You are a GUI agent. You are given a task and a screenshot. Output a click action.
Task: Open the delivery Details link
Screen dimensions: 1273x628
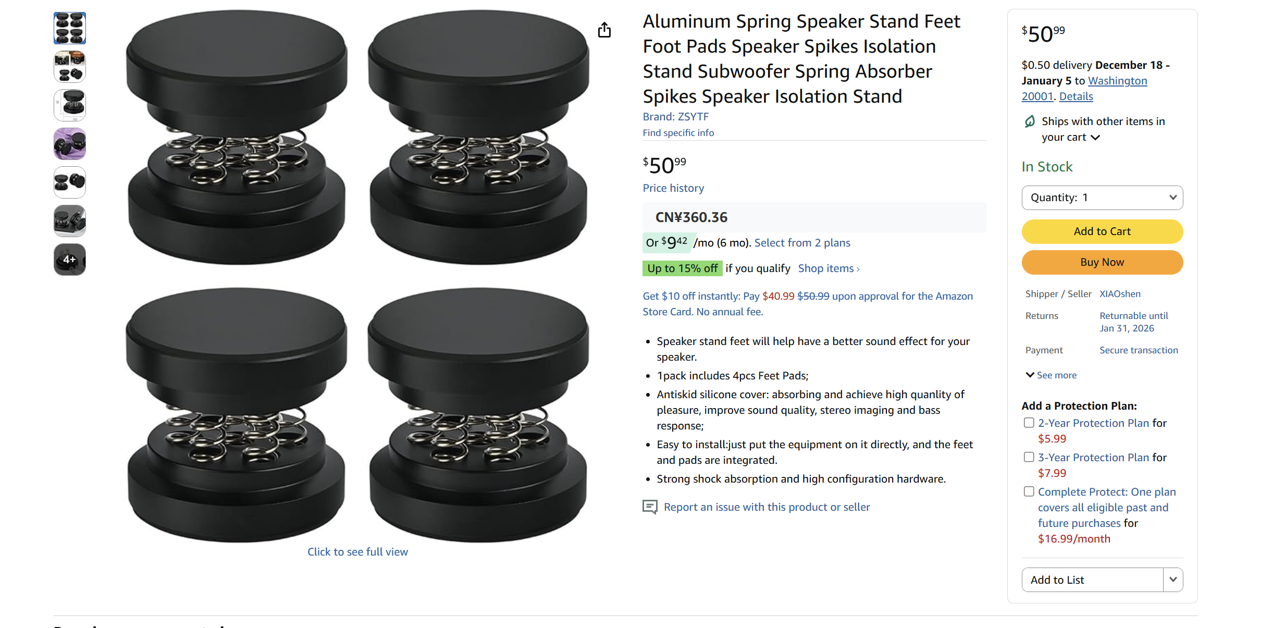pyautogui.click(x=1076, y=96)
